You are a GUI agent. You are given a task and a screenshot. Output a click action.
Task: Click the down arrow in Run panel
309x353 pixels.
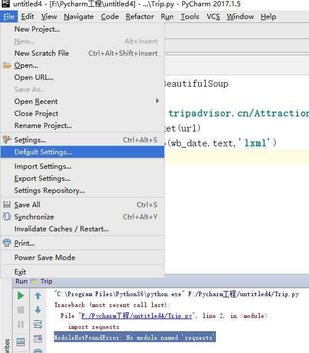pos(38,310)
